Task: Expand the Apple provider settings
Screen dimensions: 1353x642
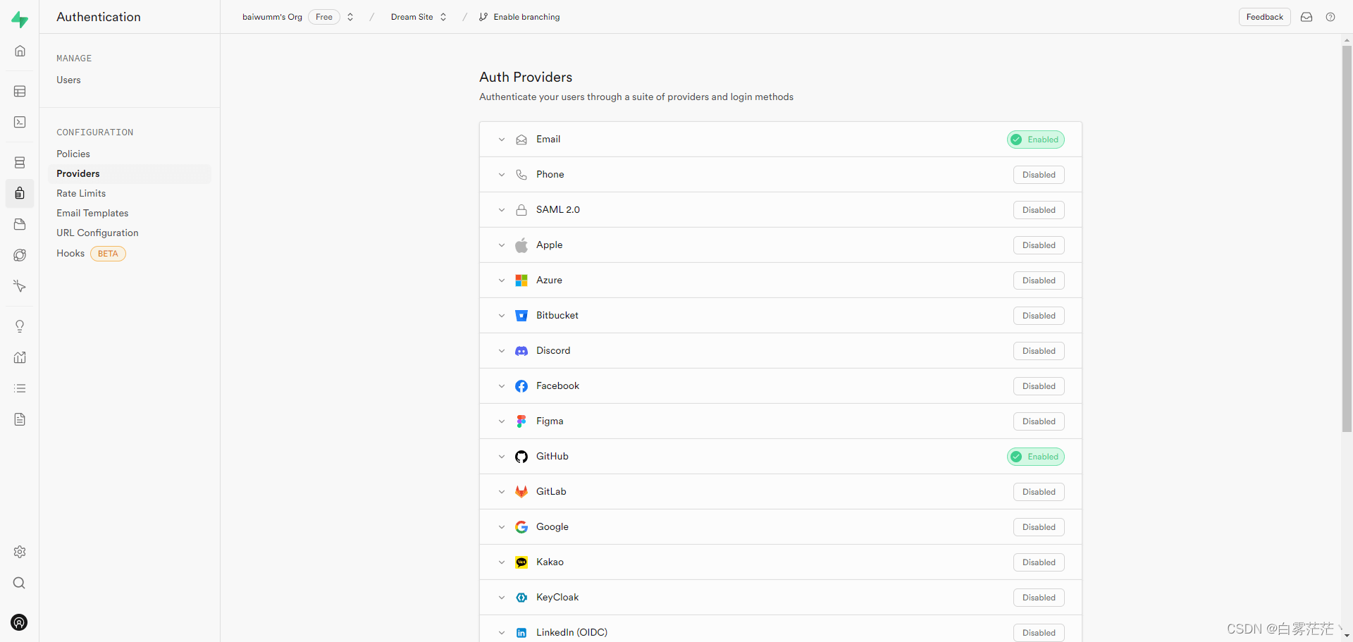Action: 501,245
